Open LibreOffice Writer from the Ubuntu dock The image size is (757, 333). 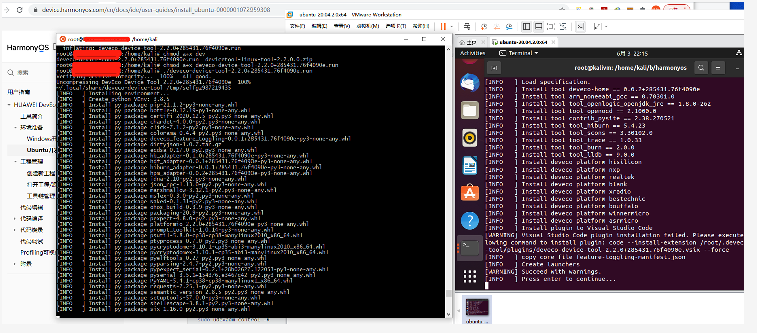470,165
